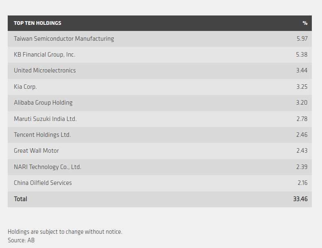Click KB Financial Group, Inc. text
This screenshot has width=322, height=248.
click(44, 55)
